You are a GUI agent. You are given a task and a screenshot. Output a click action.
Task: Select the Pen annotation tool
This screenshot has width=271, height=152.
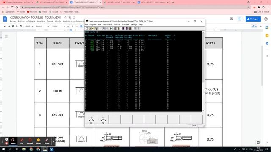22,141
